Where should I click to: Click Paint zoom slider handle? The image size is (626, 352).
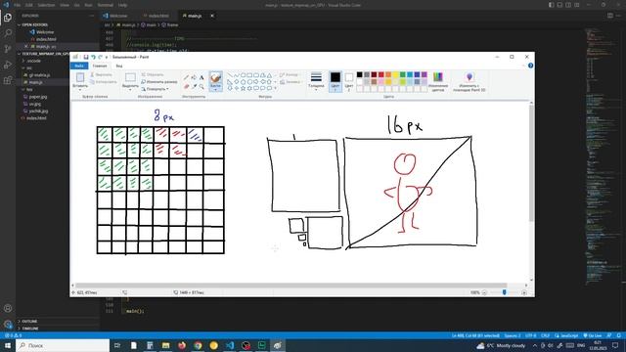[505, 292]
